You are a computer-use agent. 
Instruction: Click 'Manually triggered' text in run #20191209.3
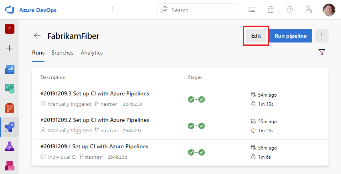pyautogui.click(x=70, y=104)
